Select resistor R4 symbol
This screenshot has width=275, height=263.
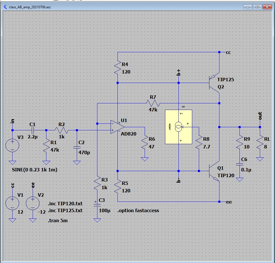pos(117,68)
